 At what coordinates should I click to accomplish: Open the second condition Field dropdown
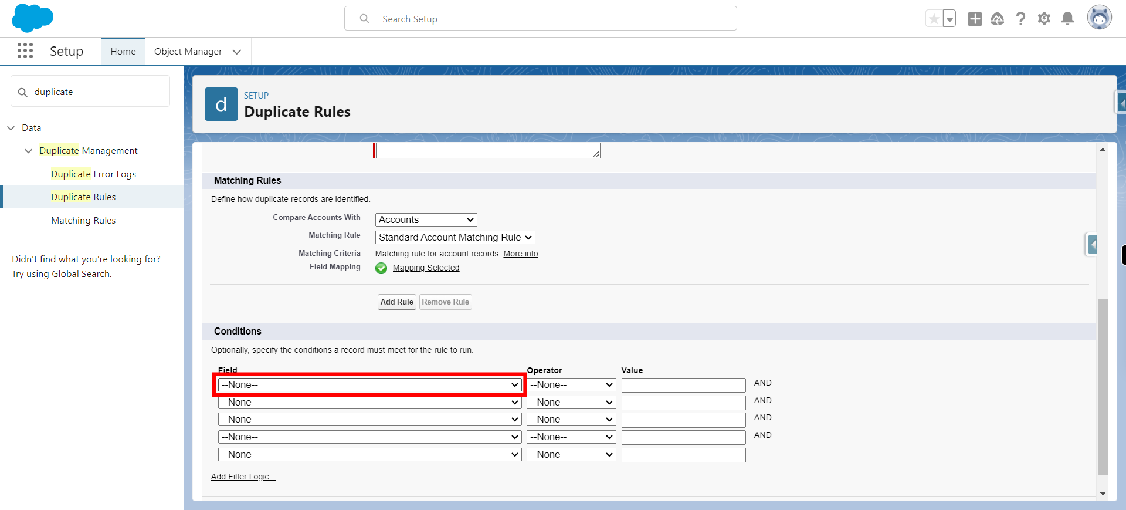click(x=370, y=403)
